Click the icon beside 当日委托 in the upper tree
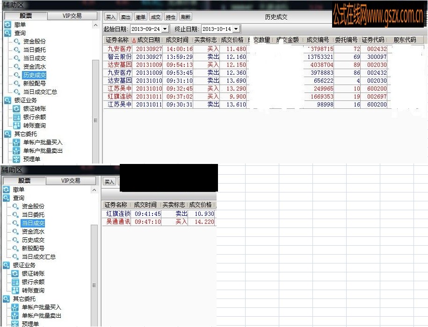428x327 pixels. [x=17, y=50]
